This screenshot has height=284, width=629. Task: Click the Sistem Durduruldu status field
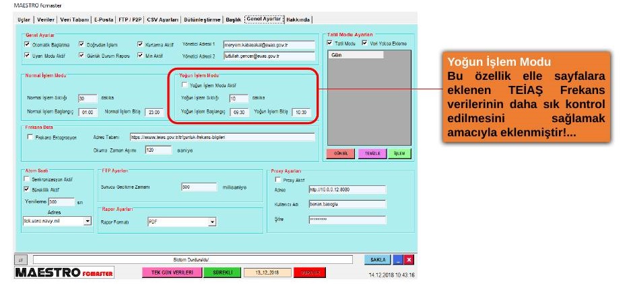click(193, 260)
